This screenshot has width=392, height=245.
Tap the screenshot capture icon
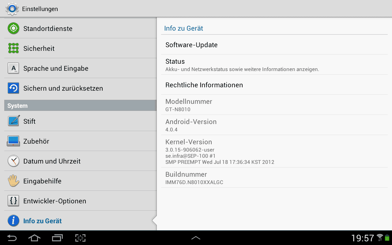coord(80,238)
